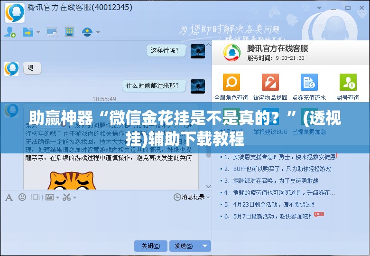370x256 pixels.
Task: Click the message text input area
Action: click(x=105, y=221)
